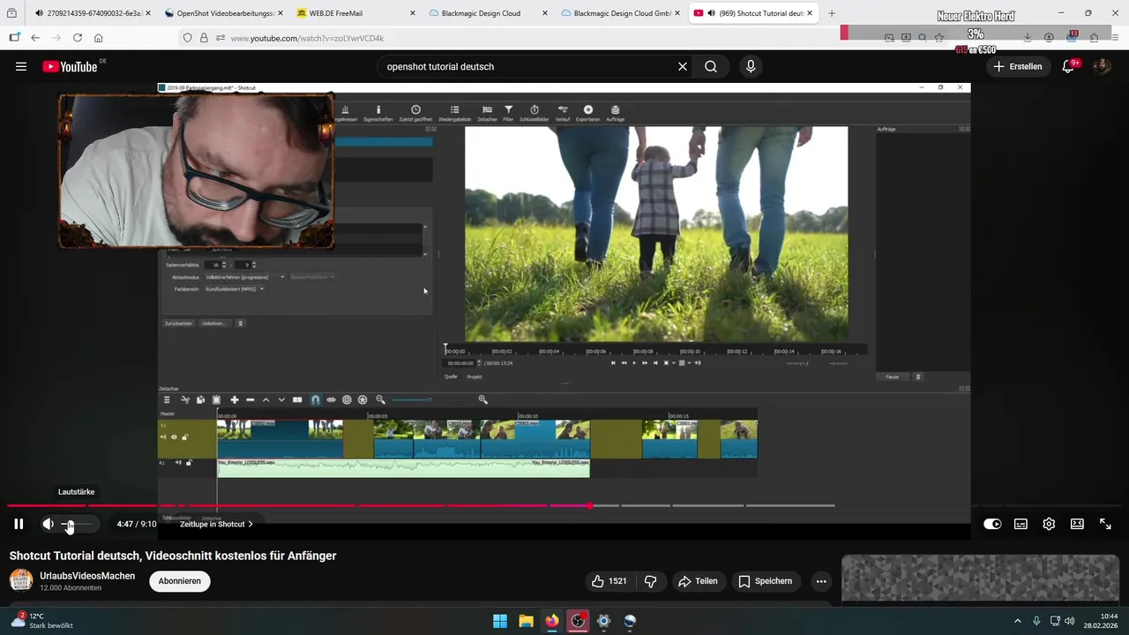Open the Windows Start menu
The image size is (1129, 635).
coord(500,621)
